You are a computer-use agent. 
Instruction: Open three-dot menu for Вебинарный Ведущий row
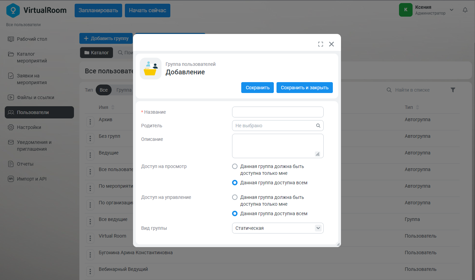click(90, 272)
